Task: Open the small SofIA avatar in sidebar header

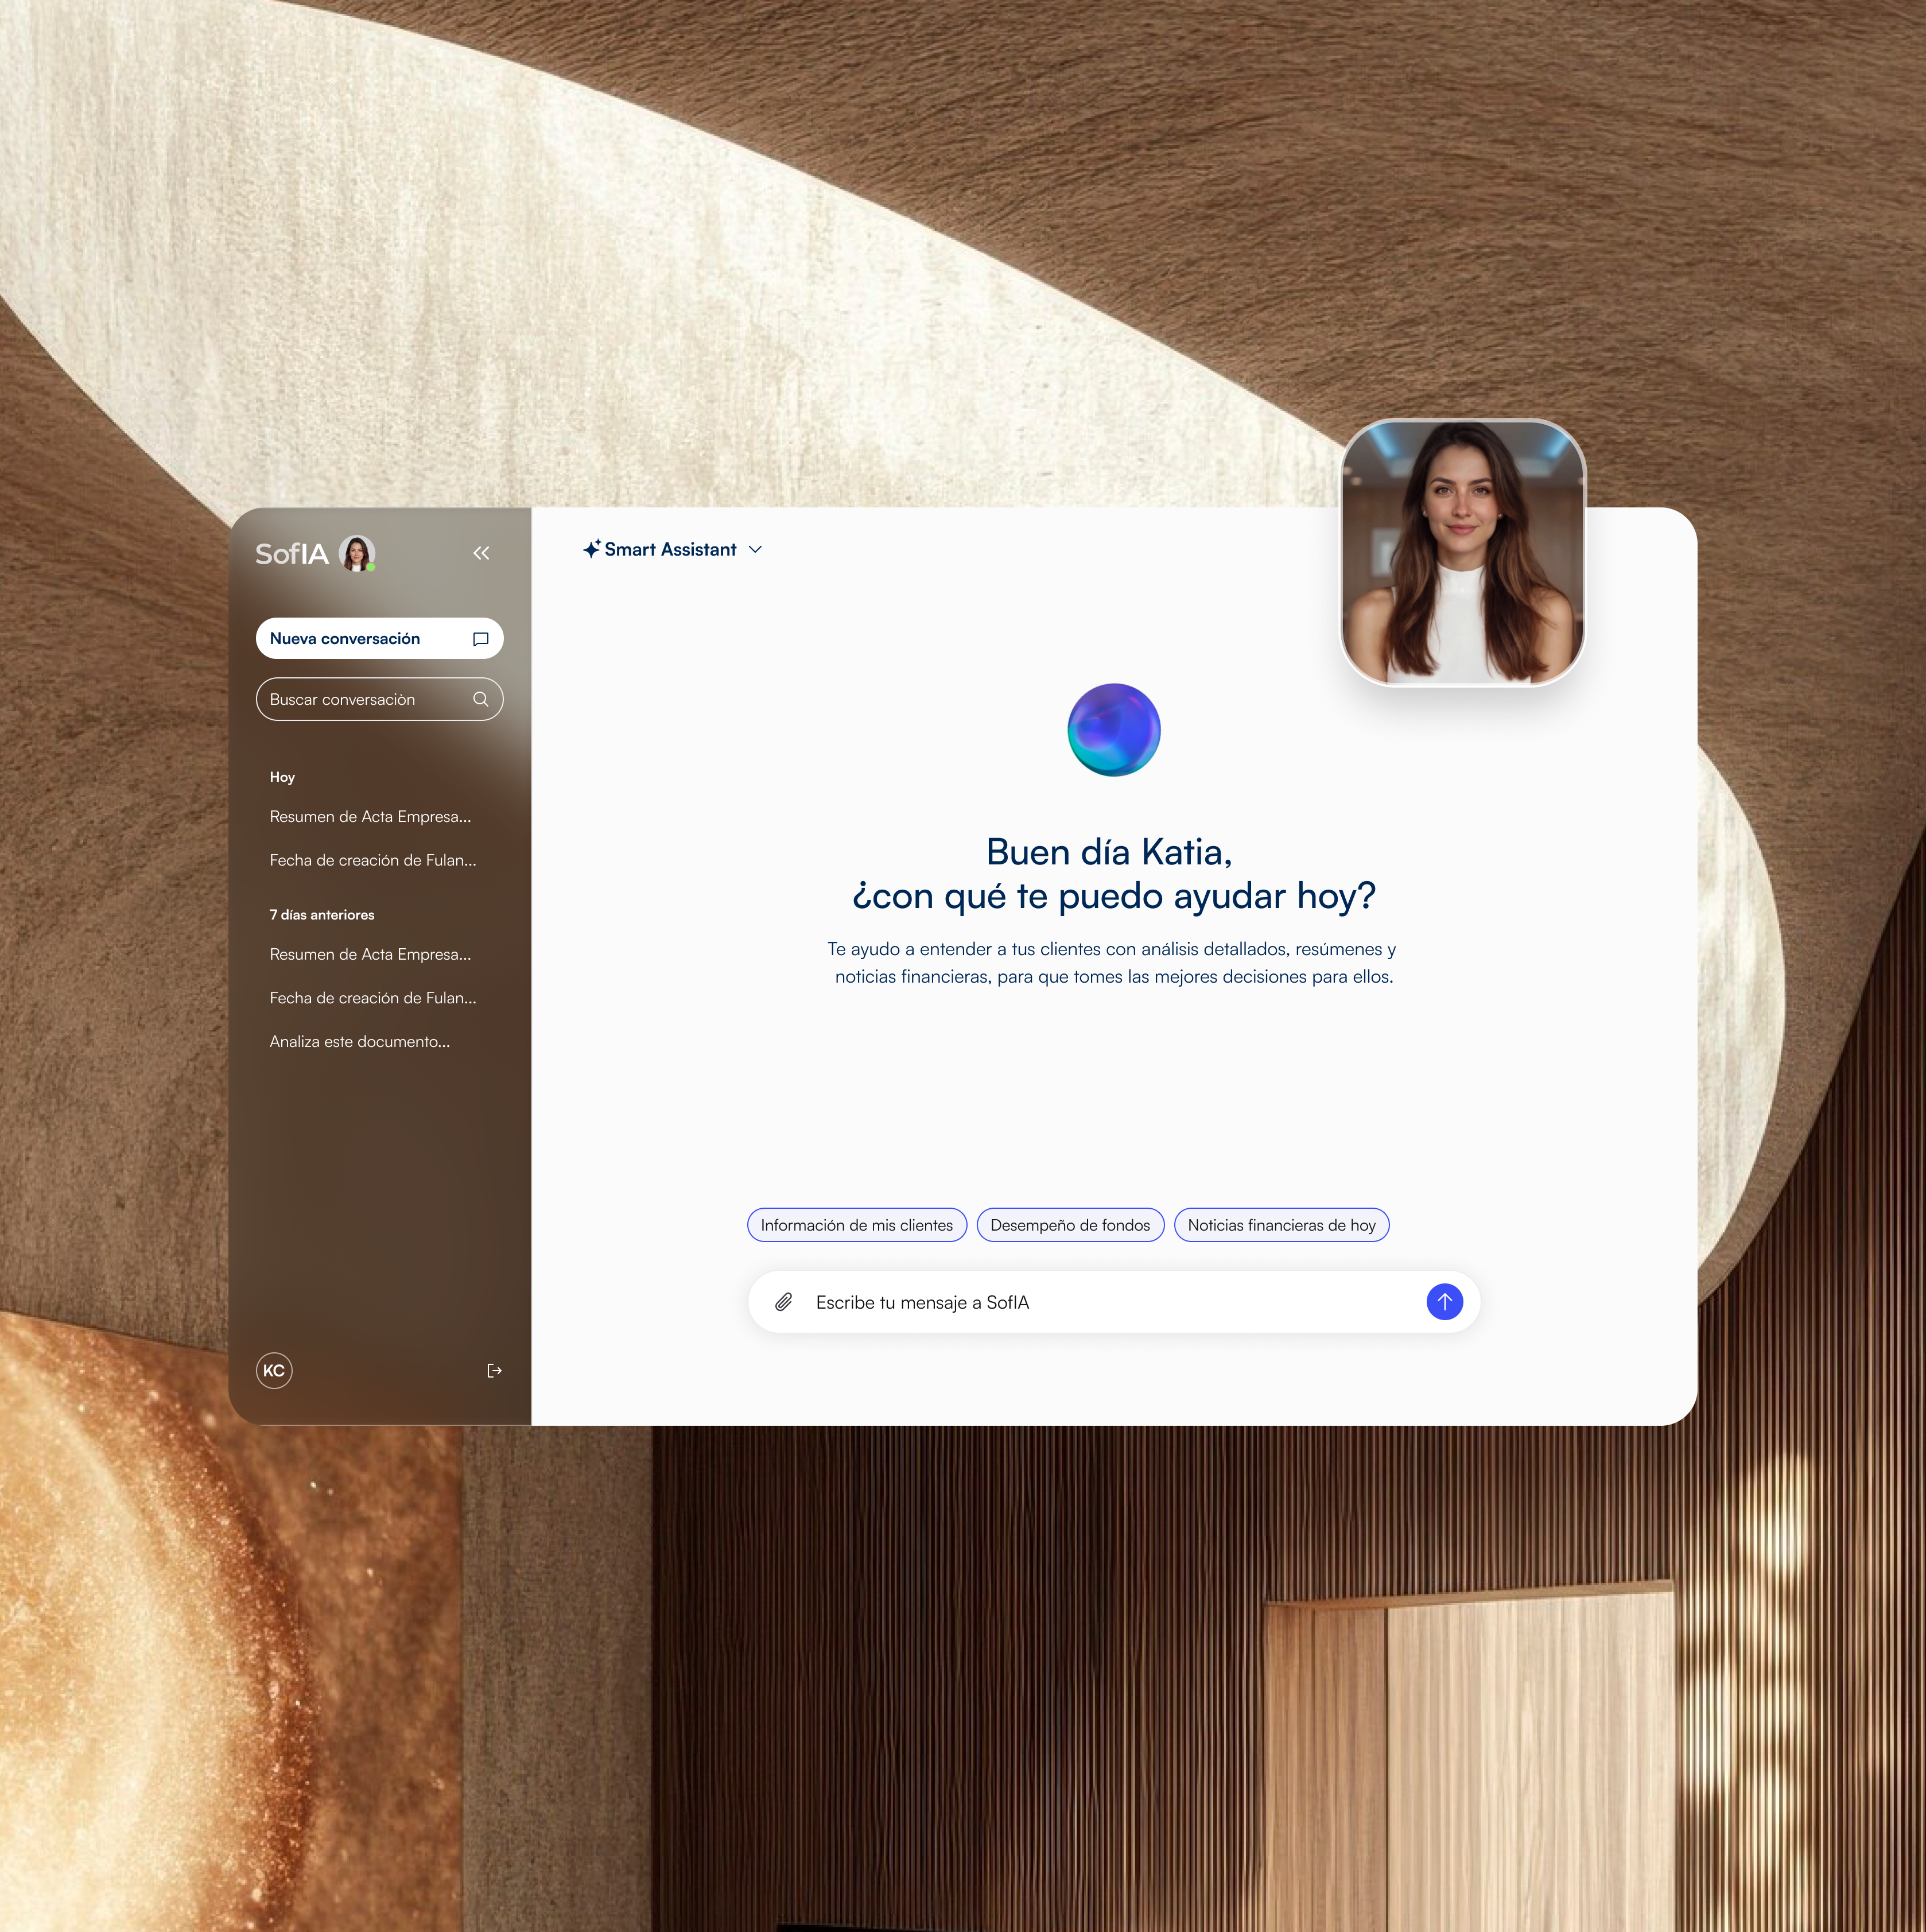Action: (x=357, y=553)
